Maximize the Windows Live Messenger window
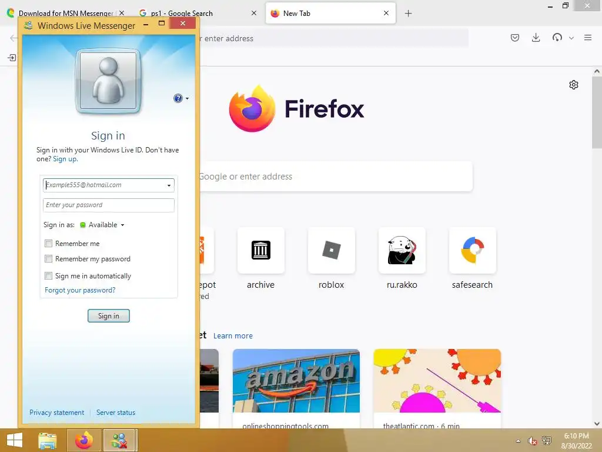 (162, 24)
